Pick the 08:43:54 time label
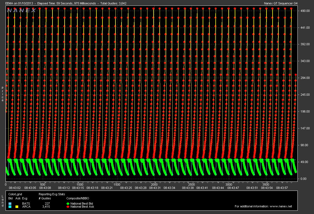Image resolution: width=314 pixels, height=214 pixels. tap(267, 188)
